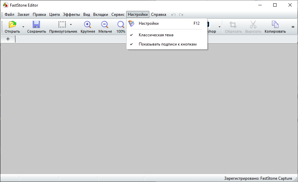Expand the dropdown arrow next to Прямоугольник
This screenshot has width=298, height=182.
click(x=71, y=24)
